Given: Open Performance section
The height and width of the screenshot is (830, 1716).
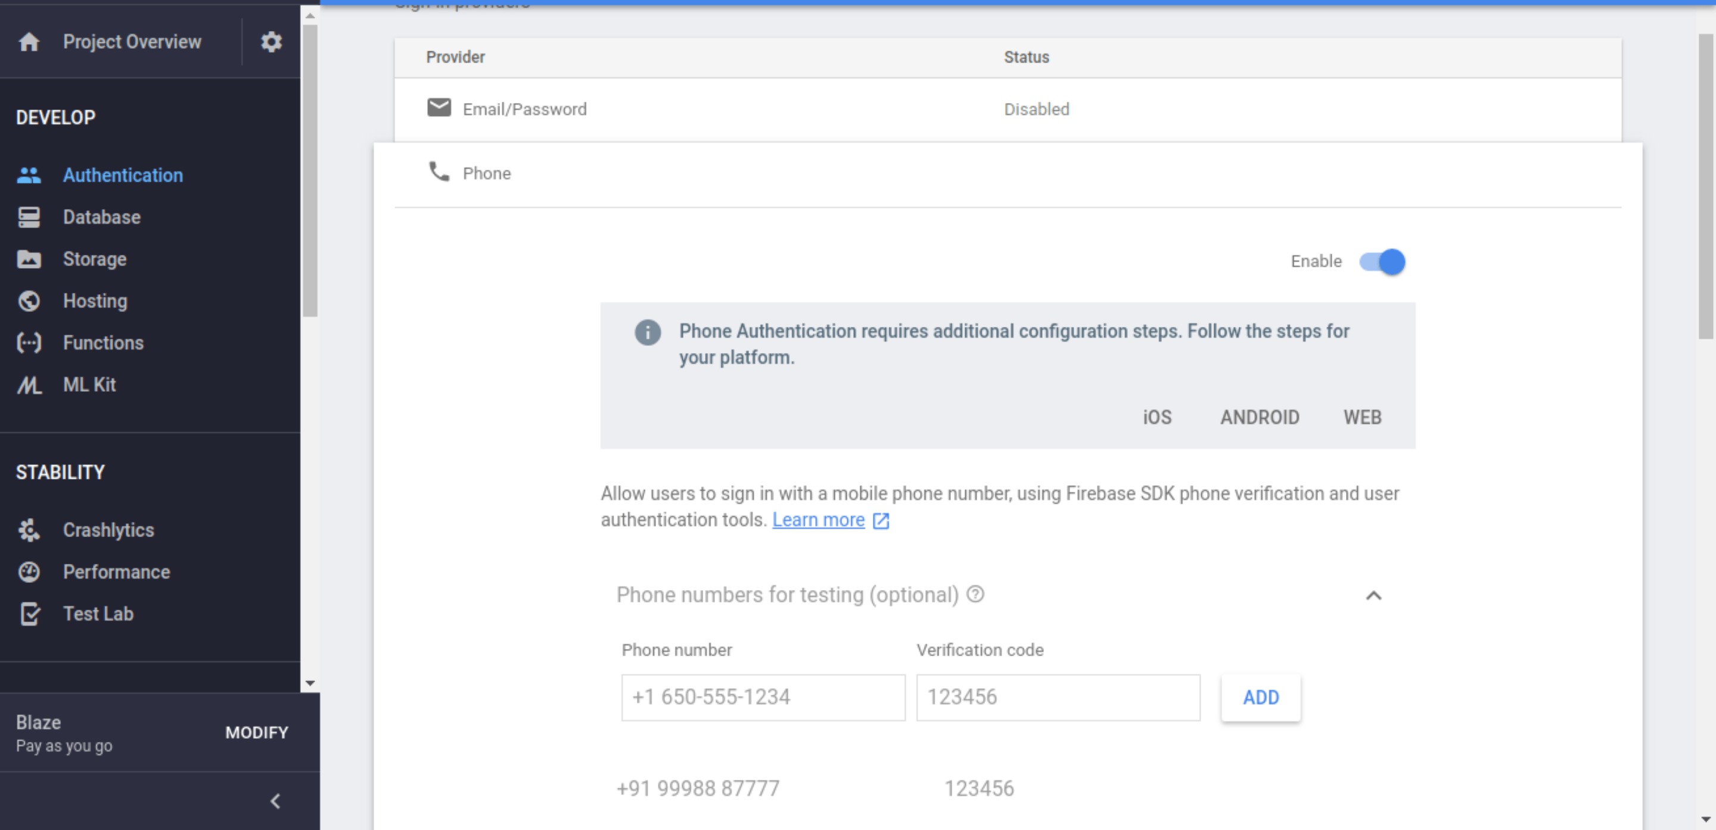Looking at the screenshot, I should [x=117, y=572].
